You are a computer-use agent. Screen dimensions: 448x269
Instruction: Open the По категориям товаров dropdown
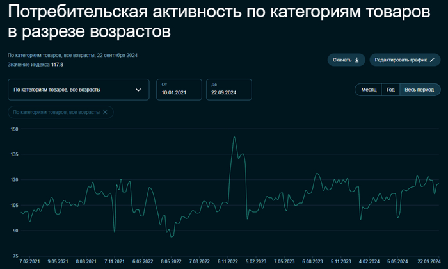pyautogui.click(x=78, y=90)
